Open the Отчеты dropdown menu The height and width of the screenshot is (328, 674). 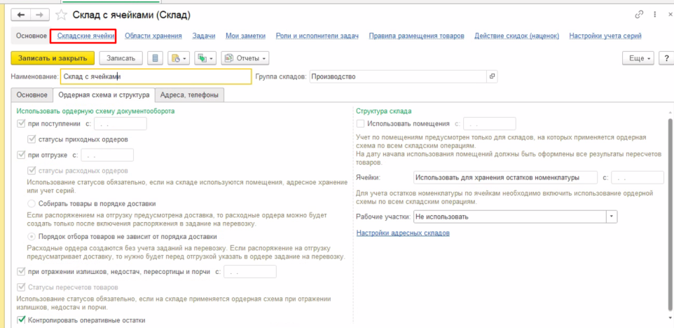point(245,58)
